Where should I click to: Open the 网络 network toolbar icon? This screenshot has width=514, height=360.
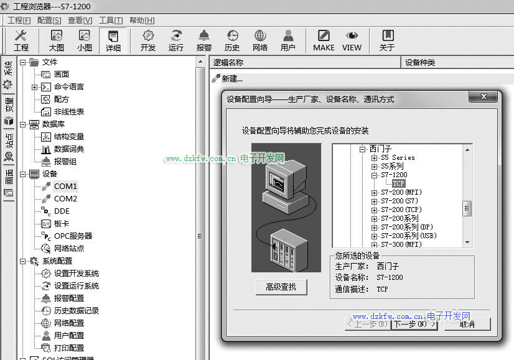point(260,40)
